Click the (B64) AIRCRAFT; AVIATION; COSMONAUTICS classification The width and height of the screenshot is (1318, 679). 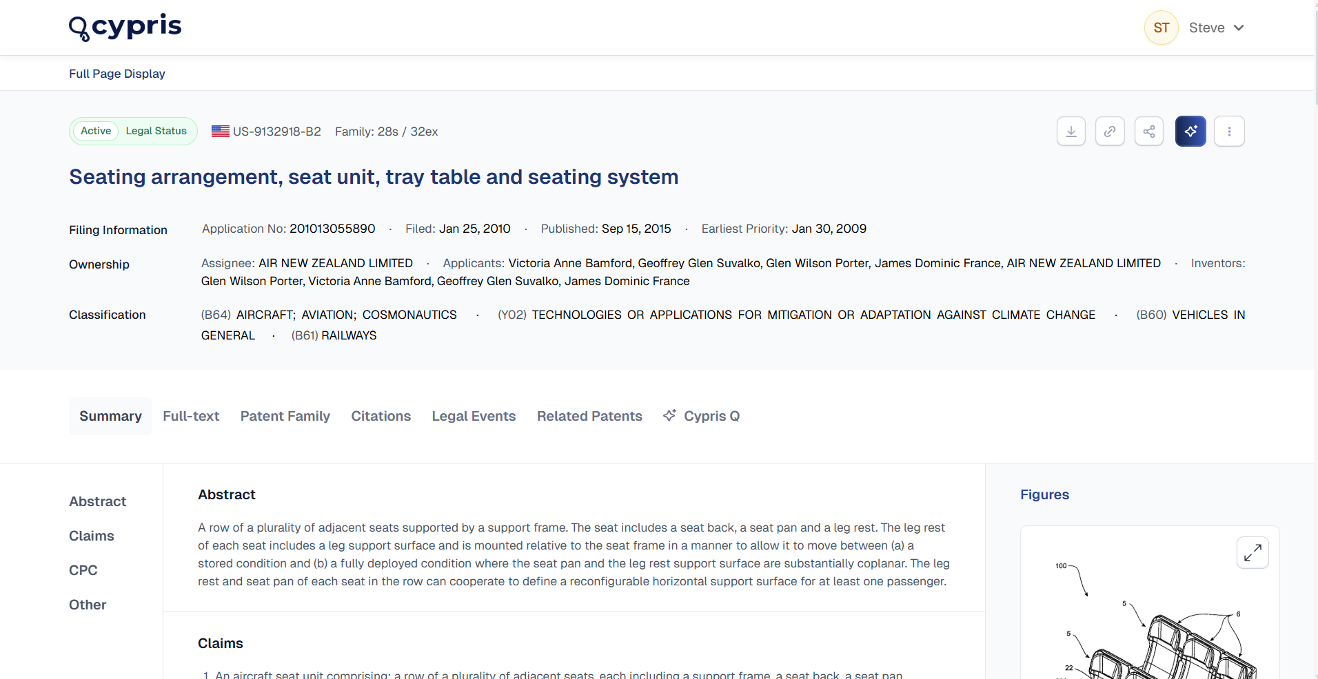pyautogui.click(x=329, y=315)
